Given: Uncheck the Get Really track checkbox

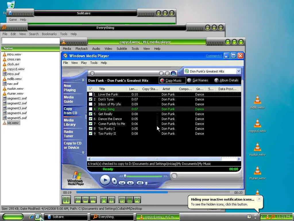Looking at the screenshot, I should point(90,114).
